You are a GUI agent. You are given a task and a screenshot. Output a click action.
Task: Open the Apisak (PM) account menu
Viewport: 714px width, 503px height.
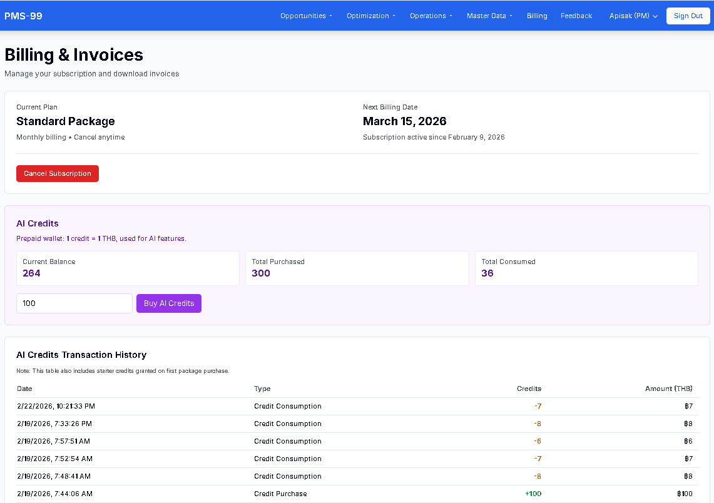tap(633, 16)
